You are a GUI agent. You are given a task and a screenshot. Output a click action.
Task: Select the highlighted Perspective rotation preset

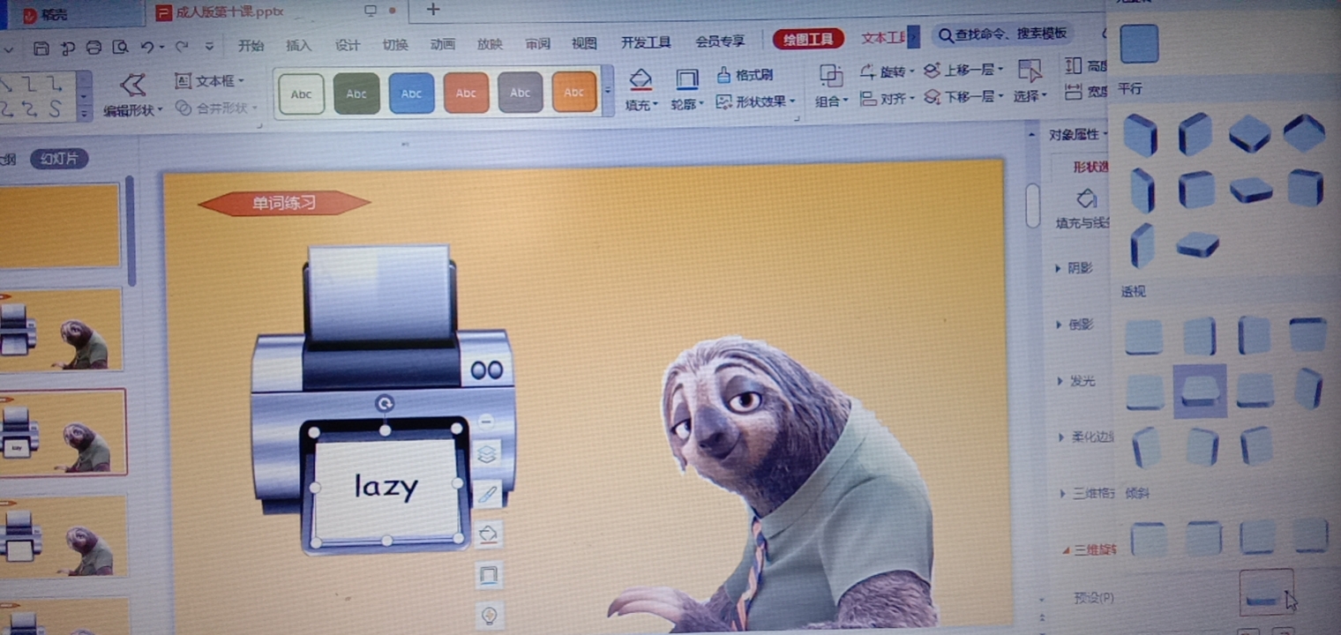tap(1200, 391)
